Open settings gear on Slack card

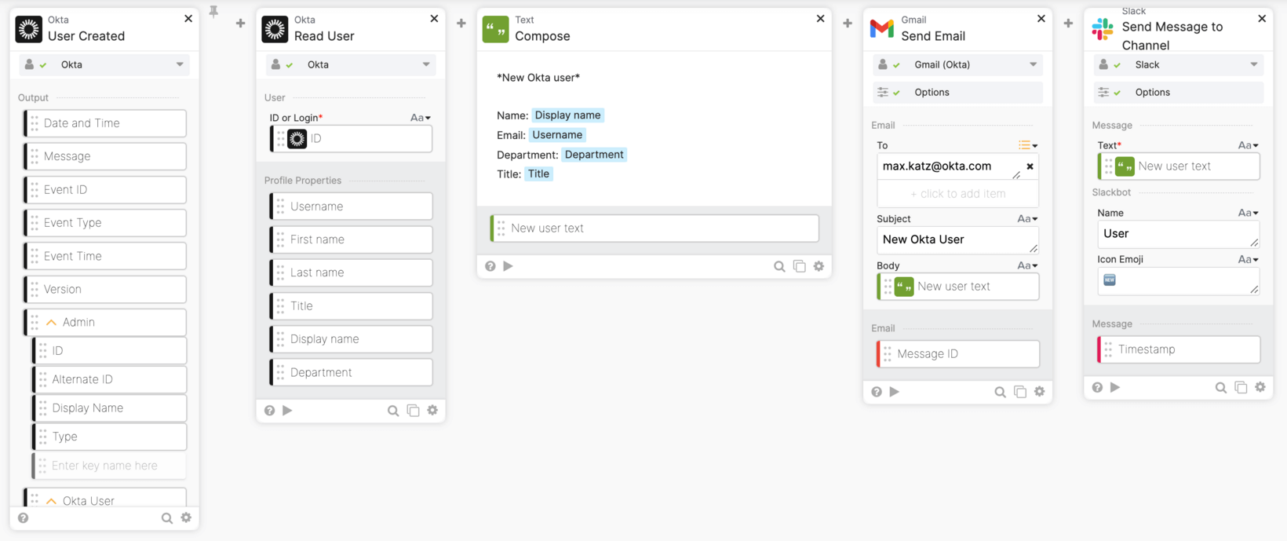click(x=1260, y=388)
